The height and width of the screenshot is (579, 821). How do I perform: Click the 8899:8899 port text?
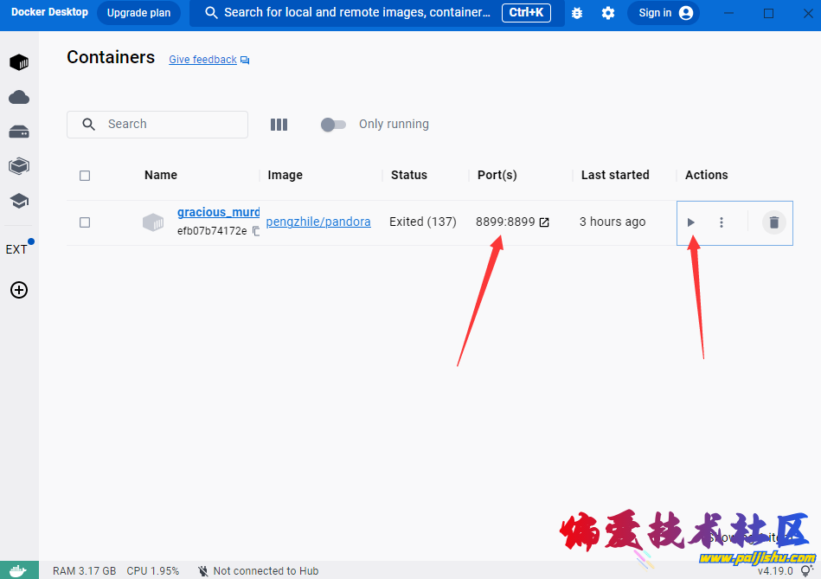click(x=505, y=222)
